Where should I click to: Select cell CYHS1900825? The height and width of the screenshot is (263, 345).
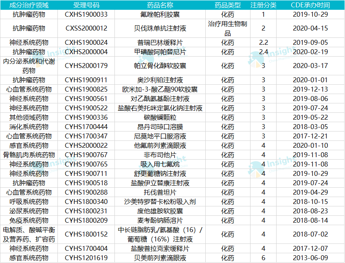tap(86, 89)
